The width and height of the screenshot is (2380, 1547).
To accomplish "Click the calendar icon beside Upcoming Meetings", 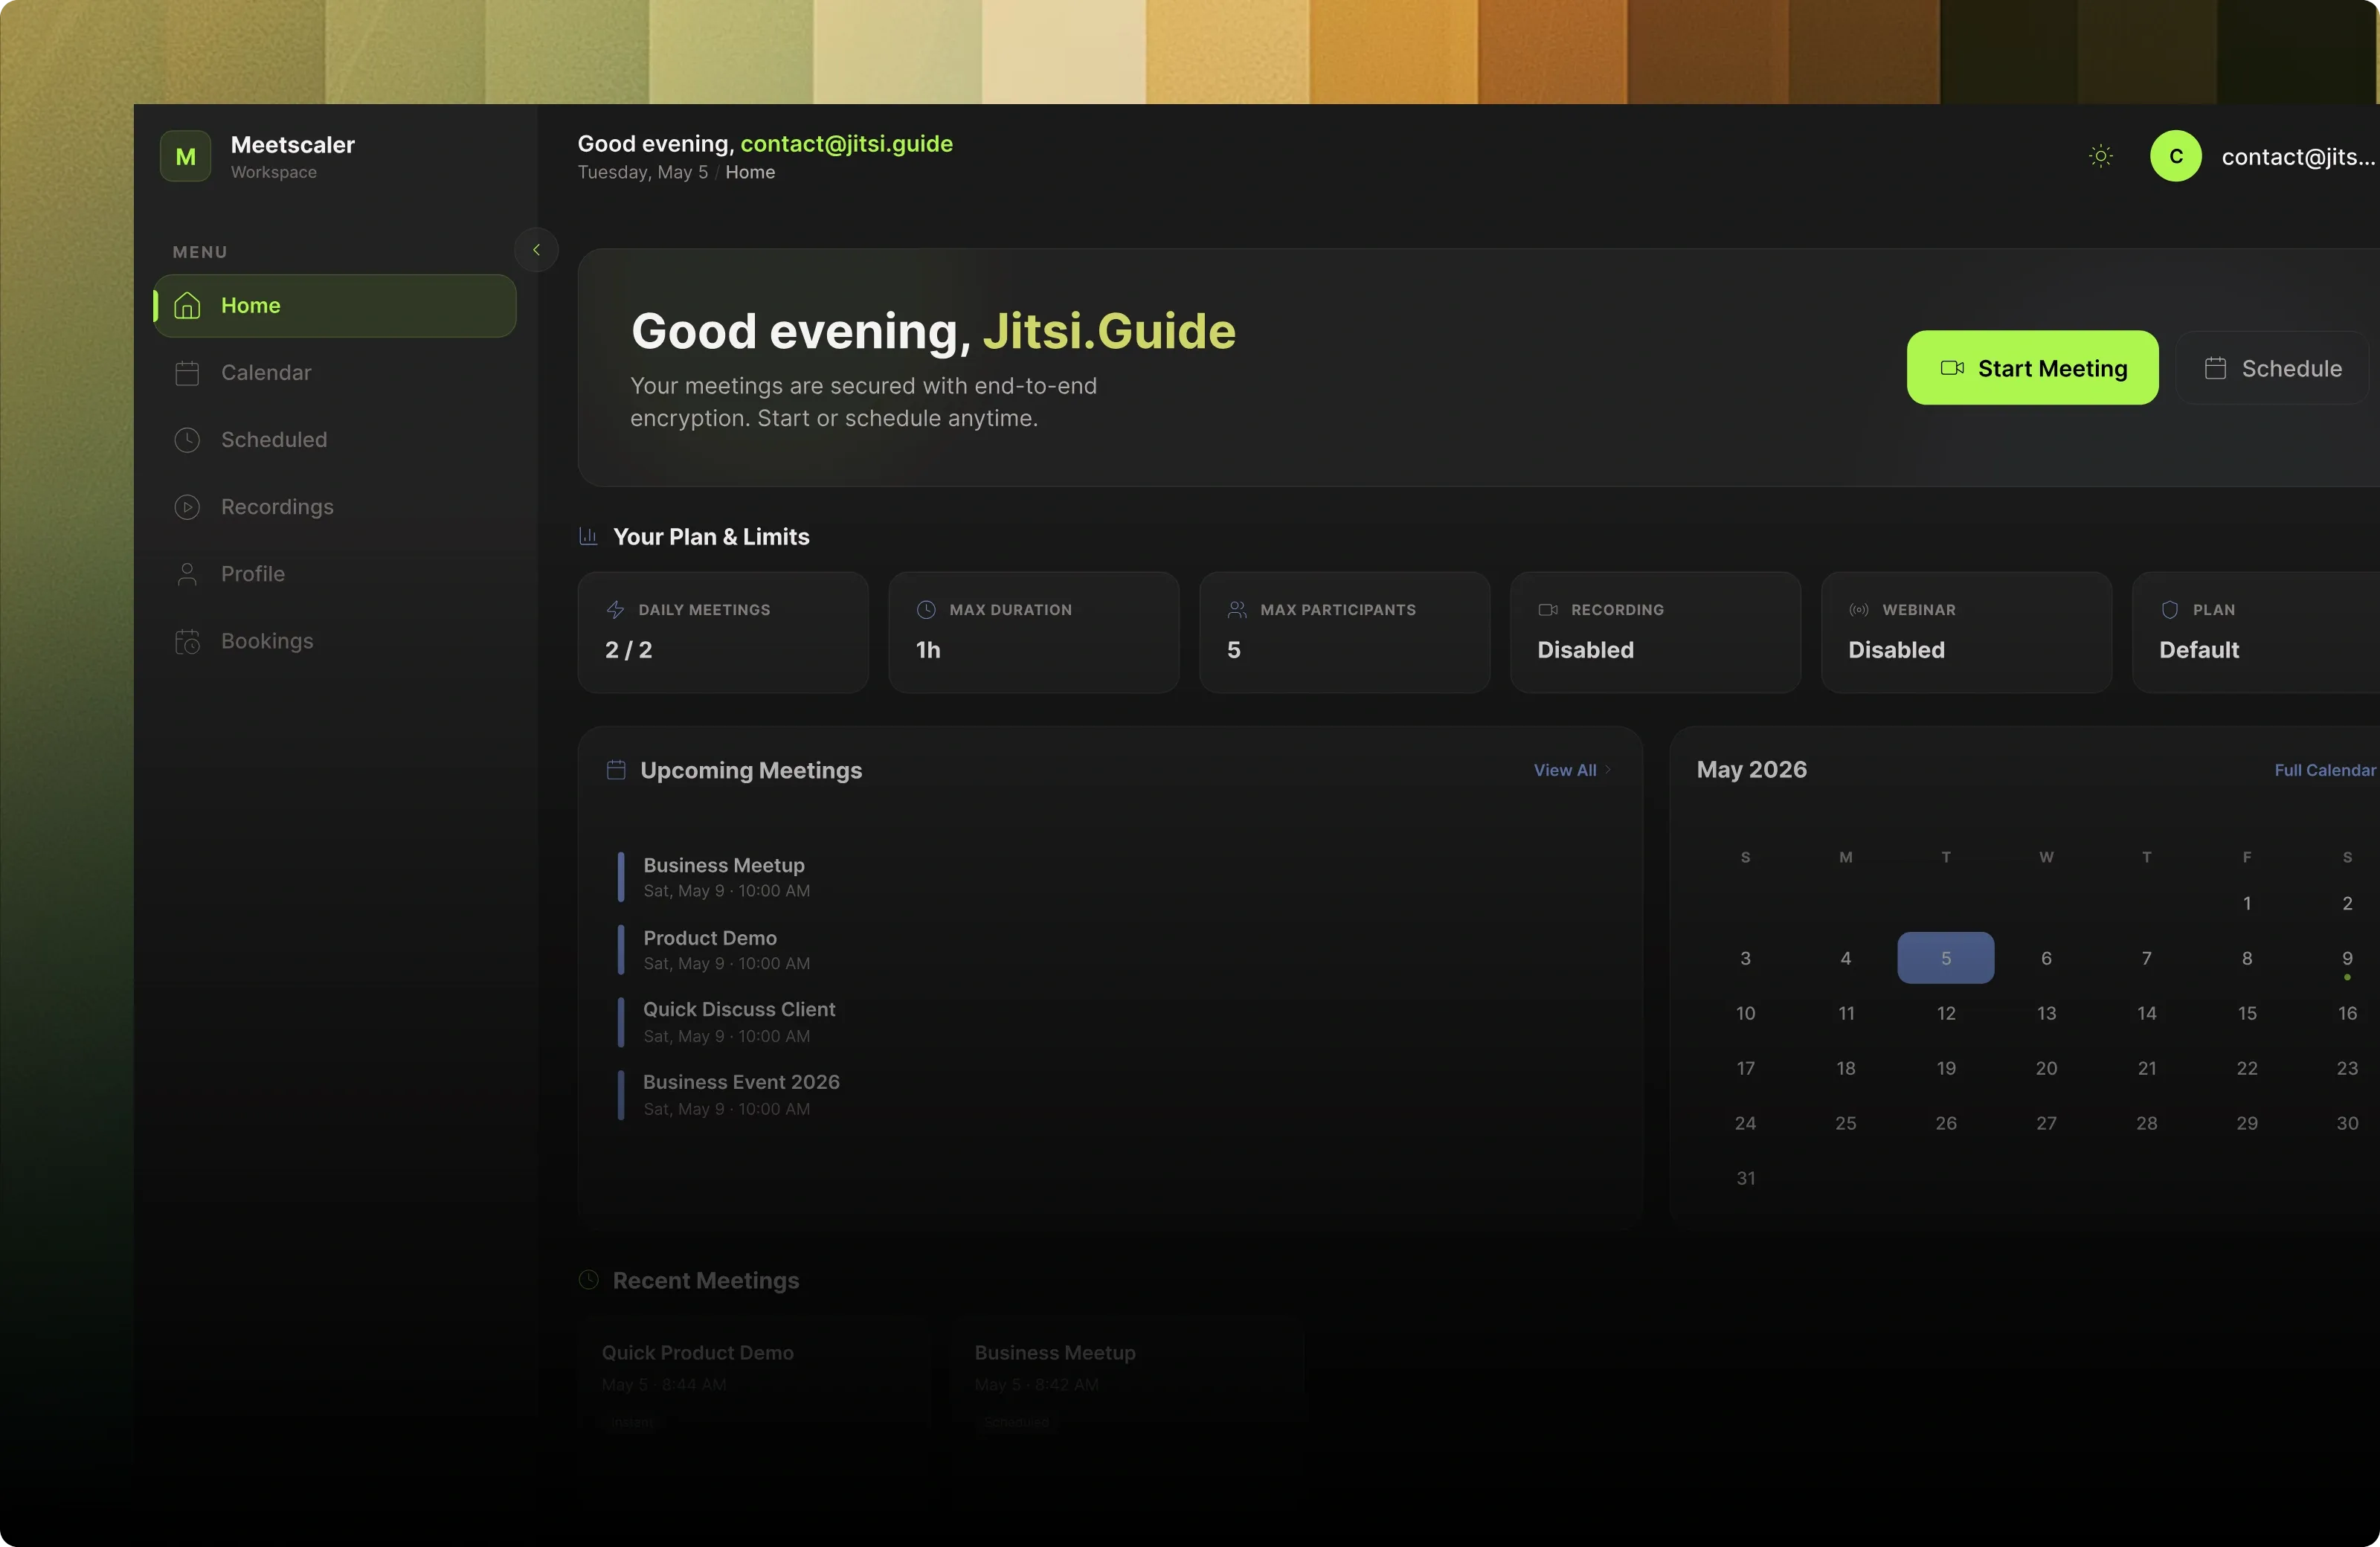I will (x=616, y=770).
